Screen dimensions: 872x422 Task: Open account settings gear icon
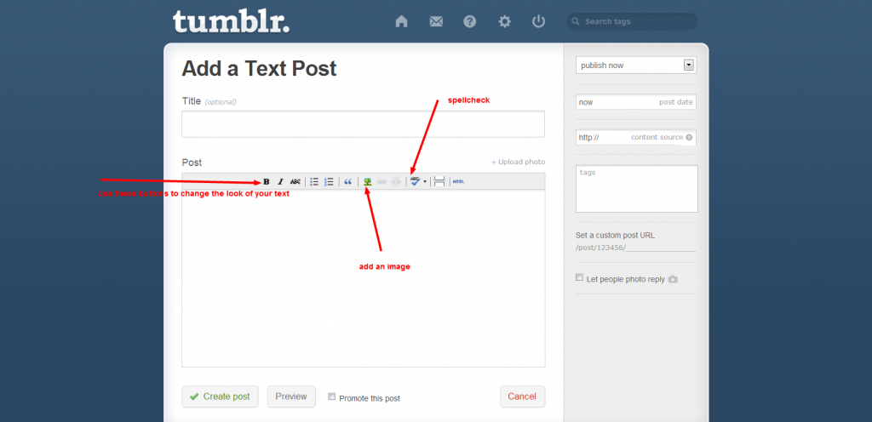tap(504, 21)
